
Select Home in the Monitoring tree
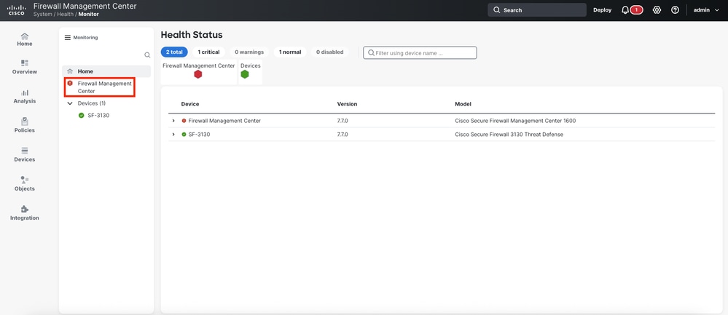106,71
